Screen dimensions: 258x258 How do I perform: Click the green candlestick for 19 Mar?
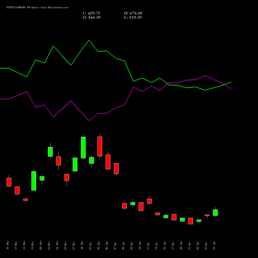click(34, 181)
